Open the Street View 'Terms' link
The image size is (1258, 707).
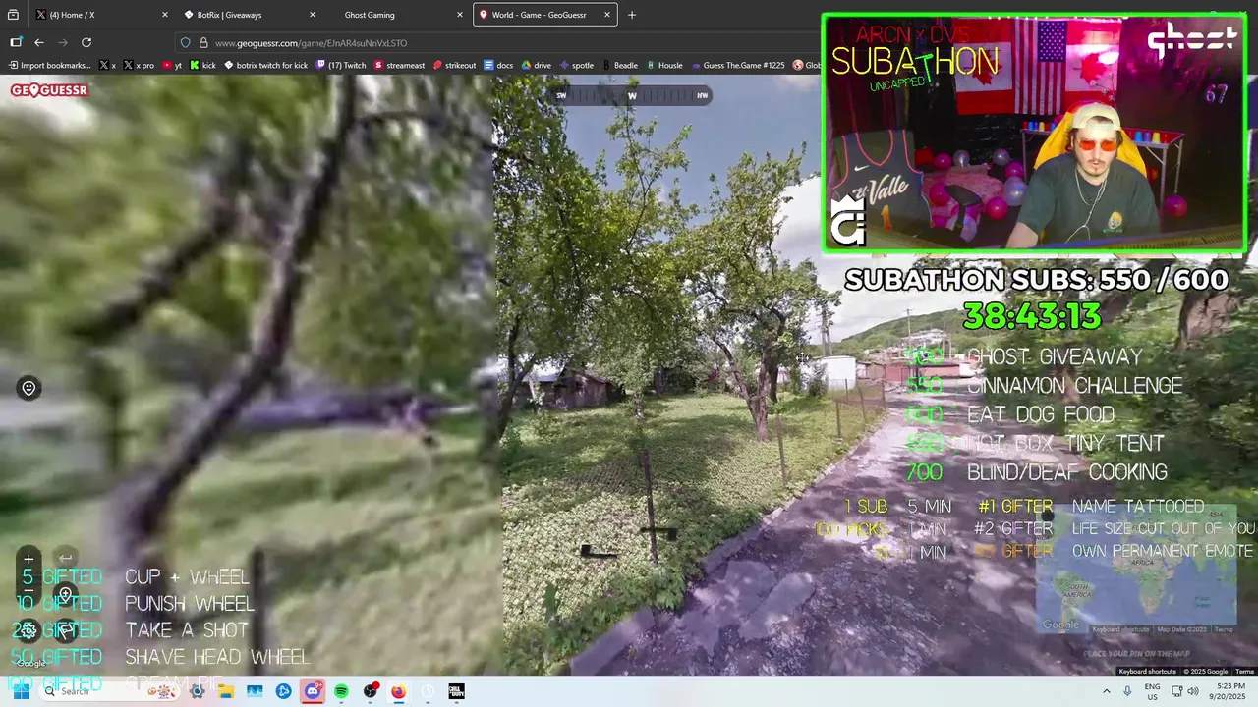(1243, 672)
